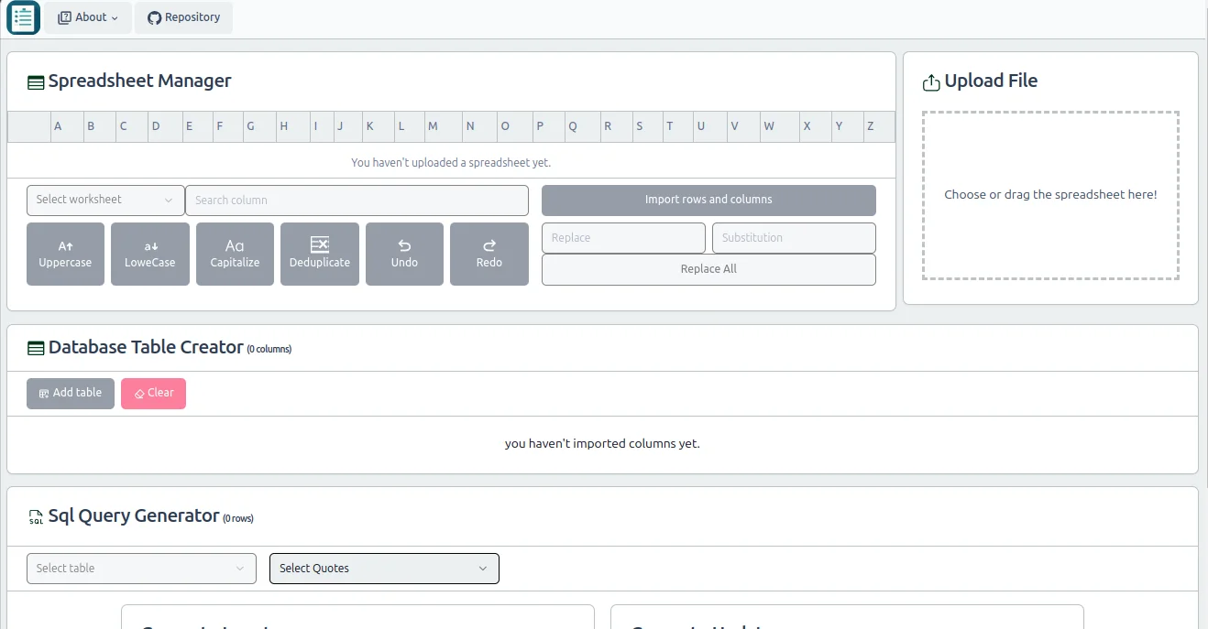Click the app logo checklist icon
This screenshot has height=629, width=1208.
[x=23, y=17]
